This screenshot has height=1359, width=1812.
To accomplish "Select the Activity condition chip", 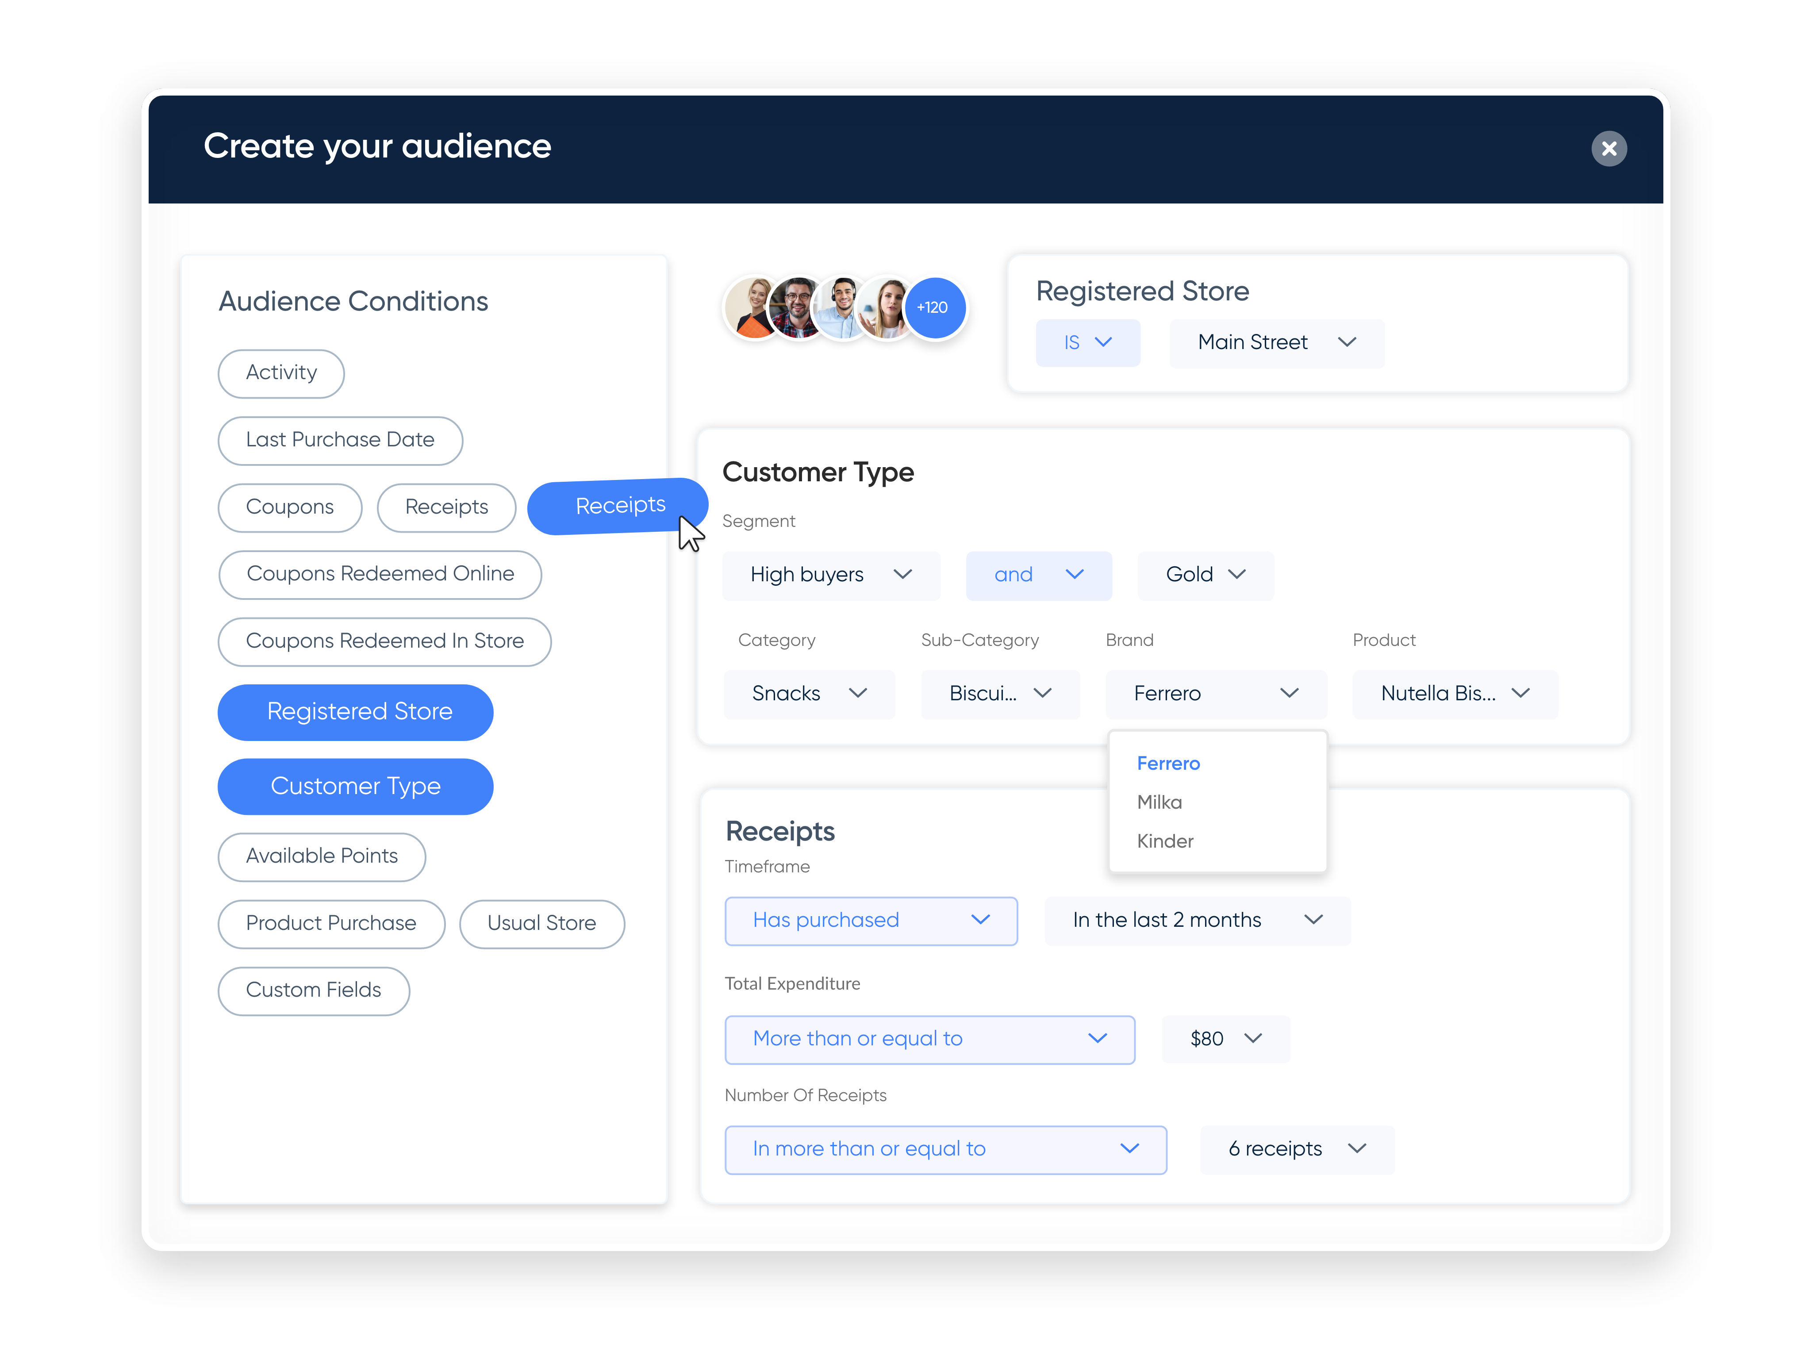I will tap(281, 373).
